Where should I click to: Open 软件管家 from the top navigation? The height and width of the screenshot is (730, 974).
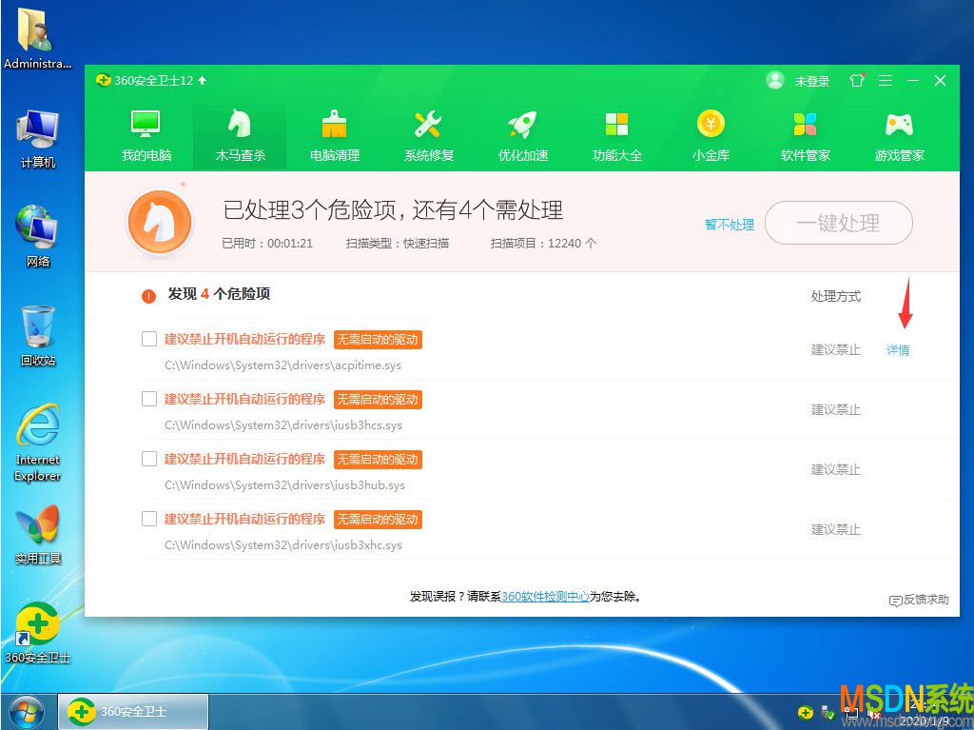tap(805, 135)
